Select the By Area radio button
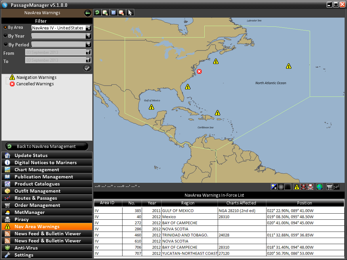This screenshot has height=260, width=347. coord(5,27)
